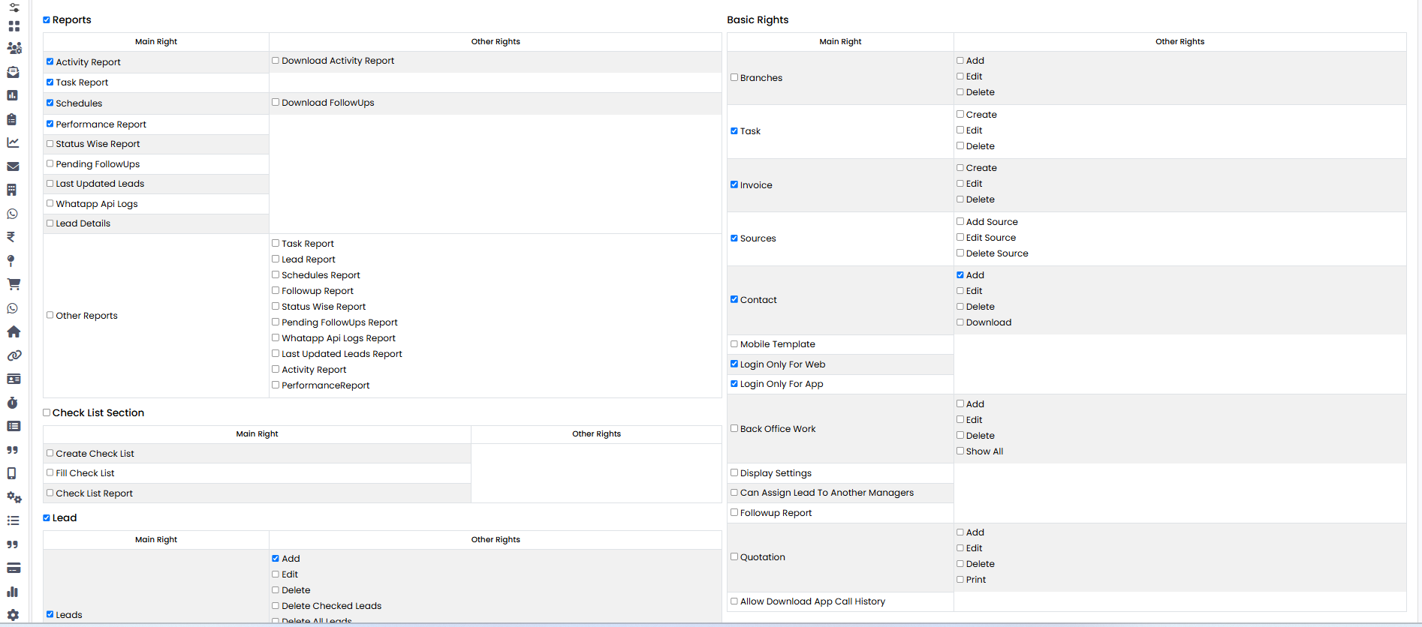1422x627 pixels.
Task: Tick the Mobile Template checkbox
Action: pyautogui.click(x=734, y=344)
